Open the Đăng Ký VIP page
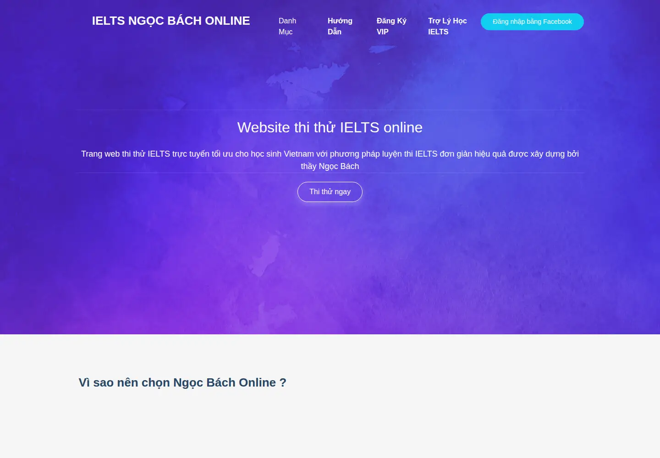 [x=391, y=26]
